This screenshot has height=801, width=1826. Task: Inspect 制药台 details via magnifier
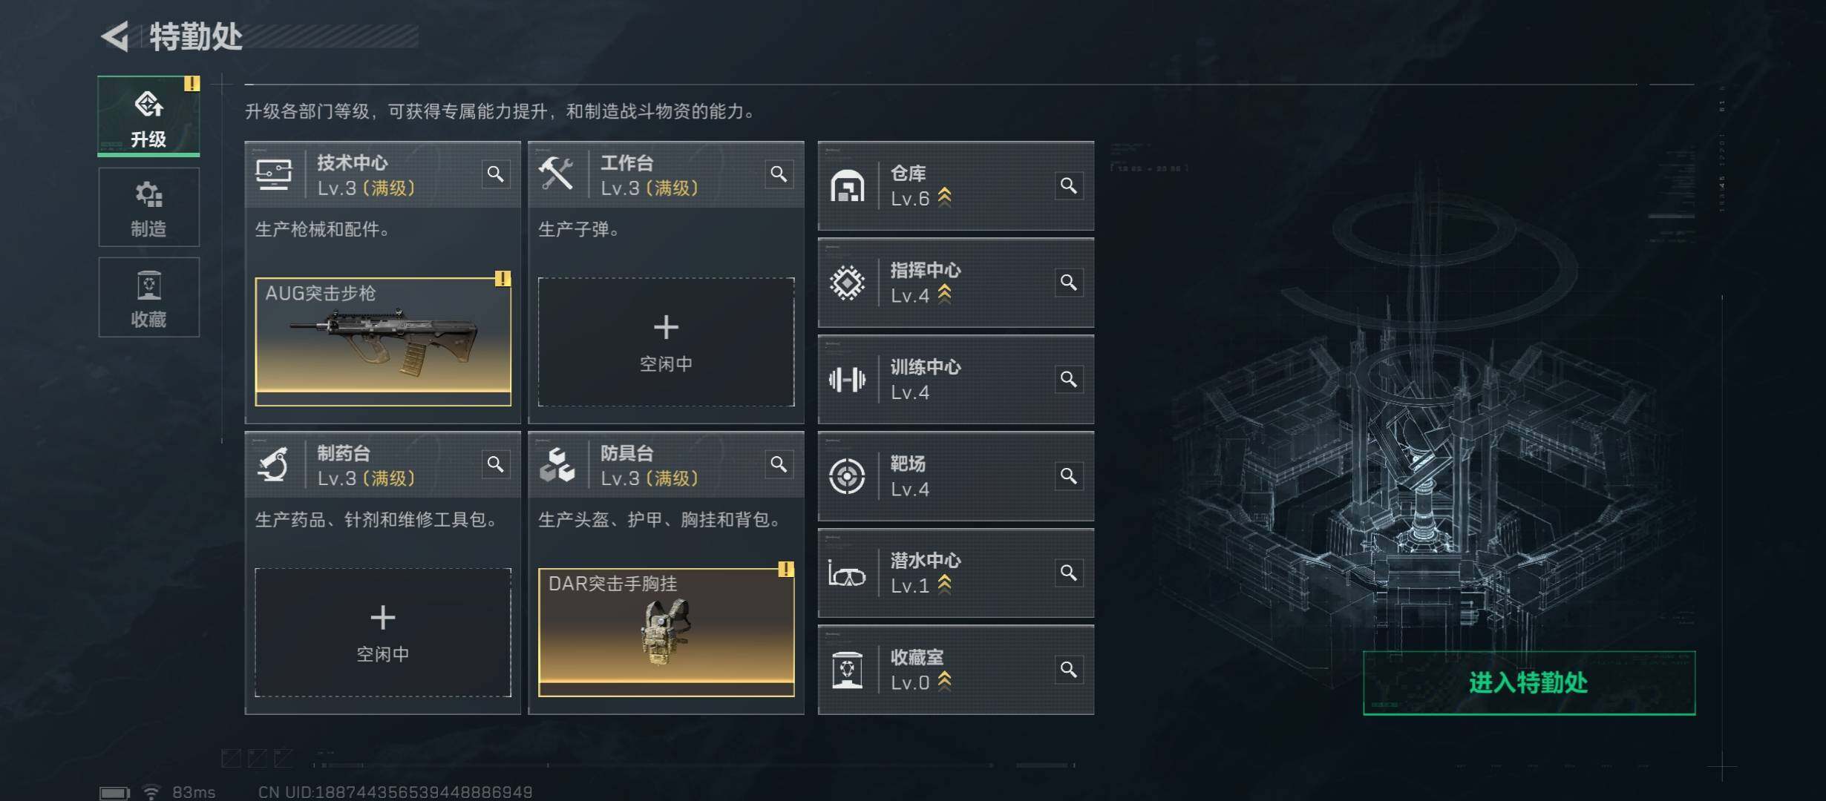495,464
